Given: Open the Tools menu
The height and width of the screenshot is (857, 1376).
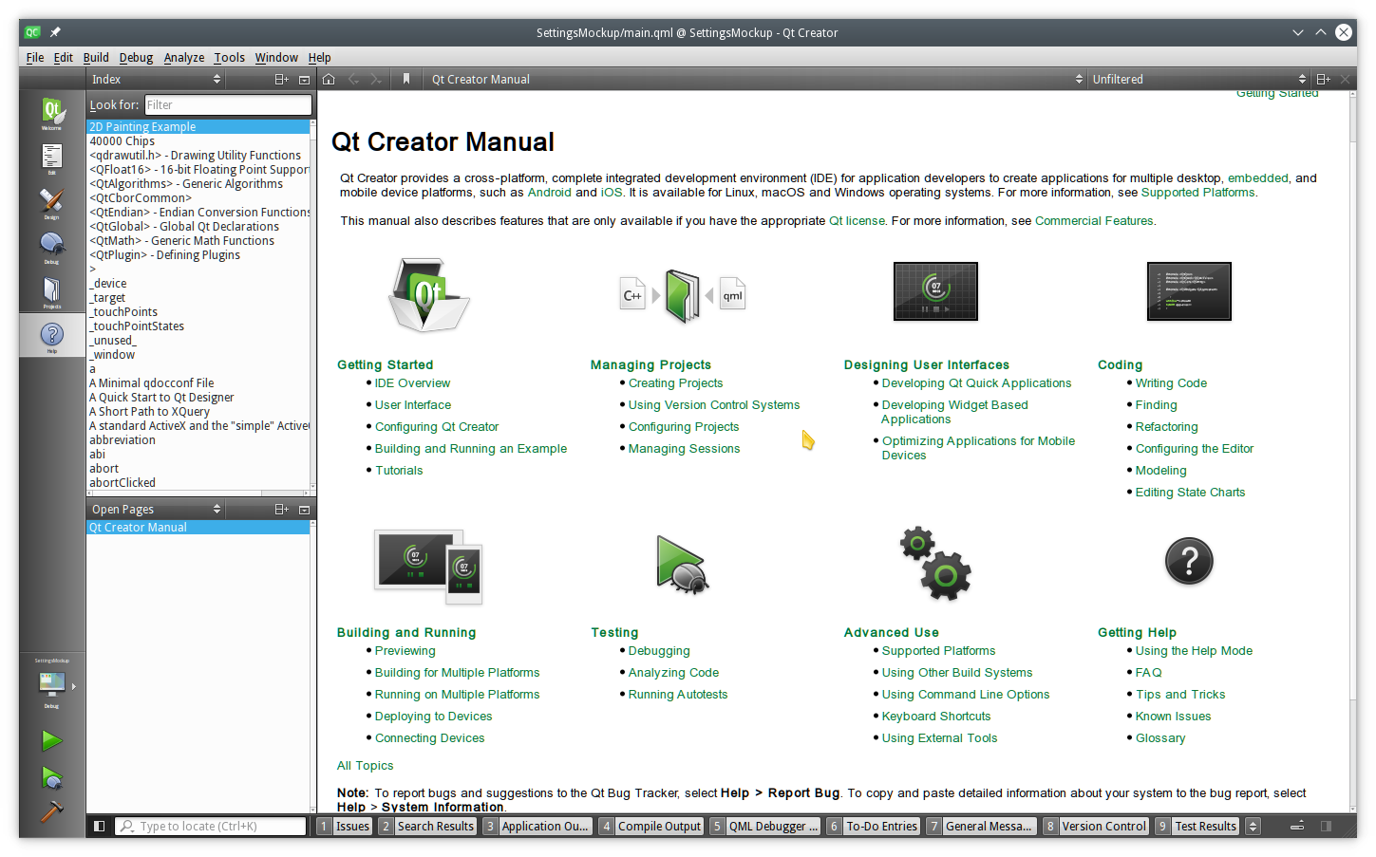Looking at the screenshot, I should click(x=229, y=58).
